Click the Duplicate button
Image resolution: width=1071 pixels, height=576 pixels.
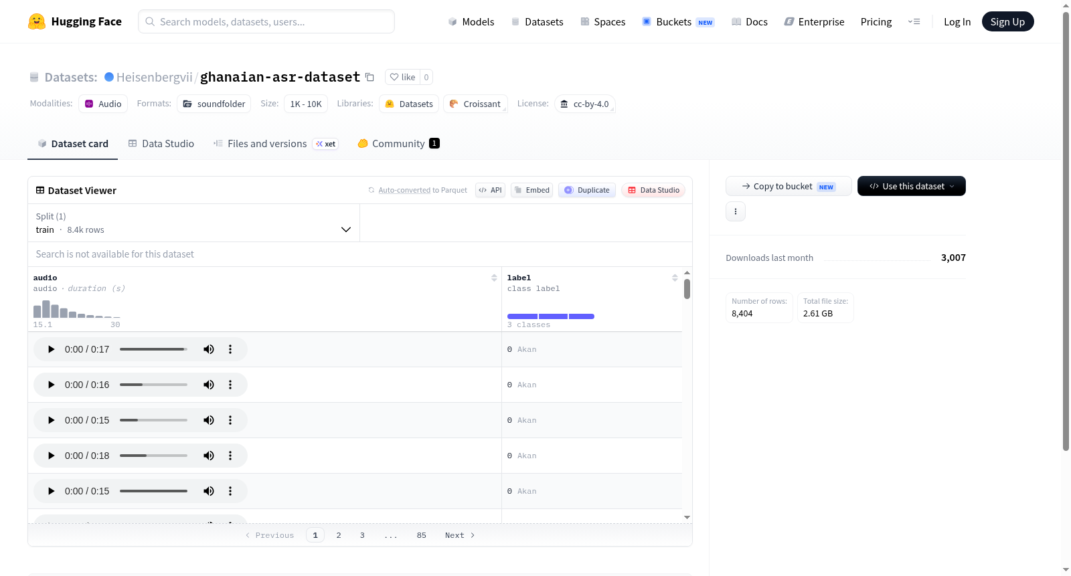[587, 190]
